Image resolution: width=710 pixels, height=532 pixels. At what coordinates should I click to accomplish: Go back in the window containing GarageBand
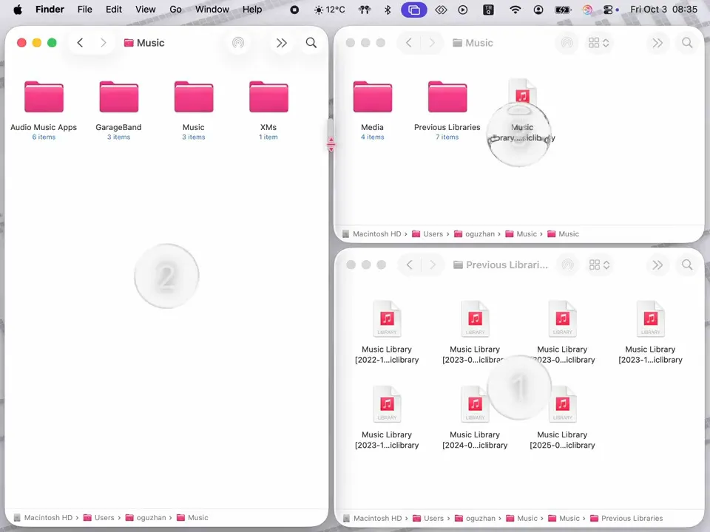click(x=80, y=43)
